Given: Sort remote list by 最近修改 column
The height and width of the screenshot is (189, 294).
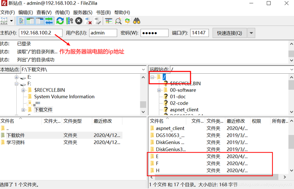Looking at the screenshot, I should [238, 121].
